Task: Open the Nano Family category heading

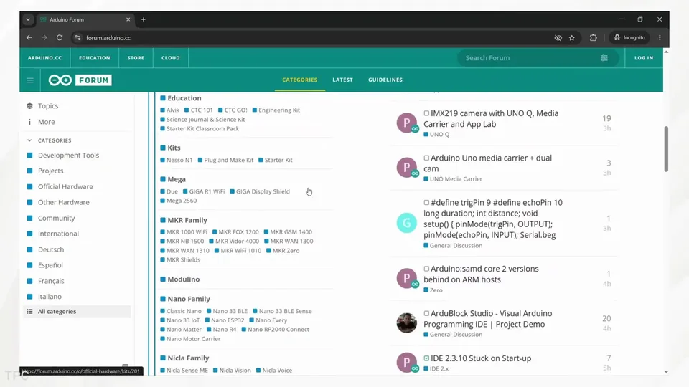Action: [x=185, y=300]
